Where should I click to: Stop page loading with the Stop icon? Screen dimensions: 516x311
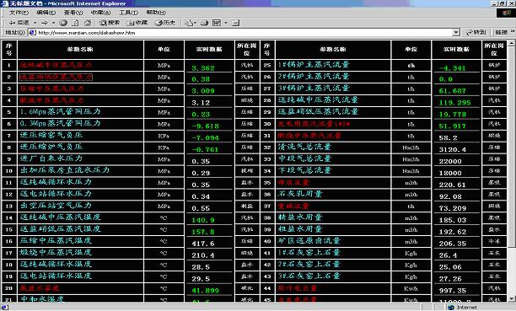[x=63, y=23]
